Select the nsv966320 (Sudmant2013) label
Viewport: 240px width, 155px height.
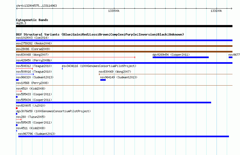tap(35, 77)
